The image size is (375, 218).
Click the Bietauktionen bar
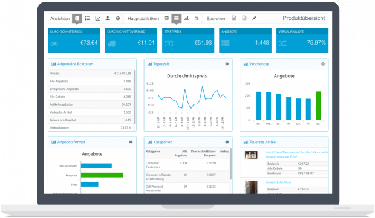tap(96, 165)
